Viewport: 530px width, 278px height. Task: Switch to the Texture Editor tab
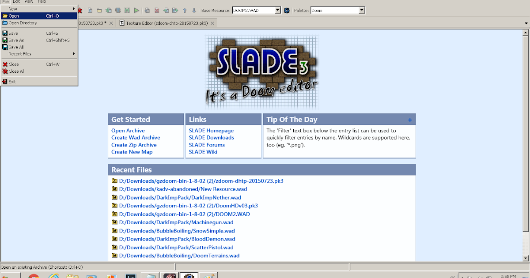pos(167,23)
